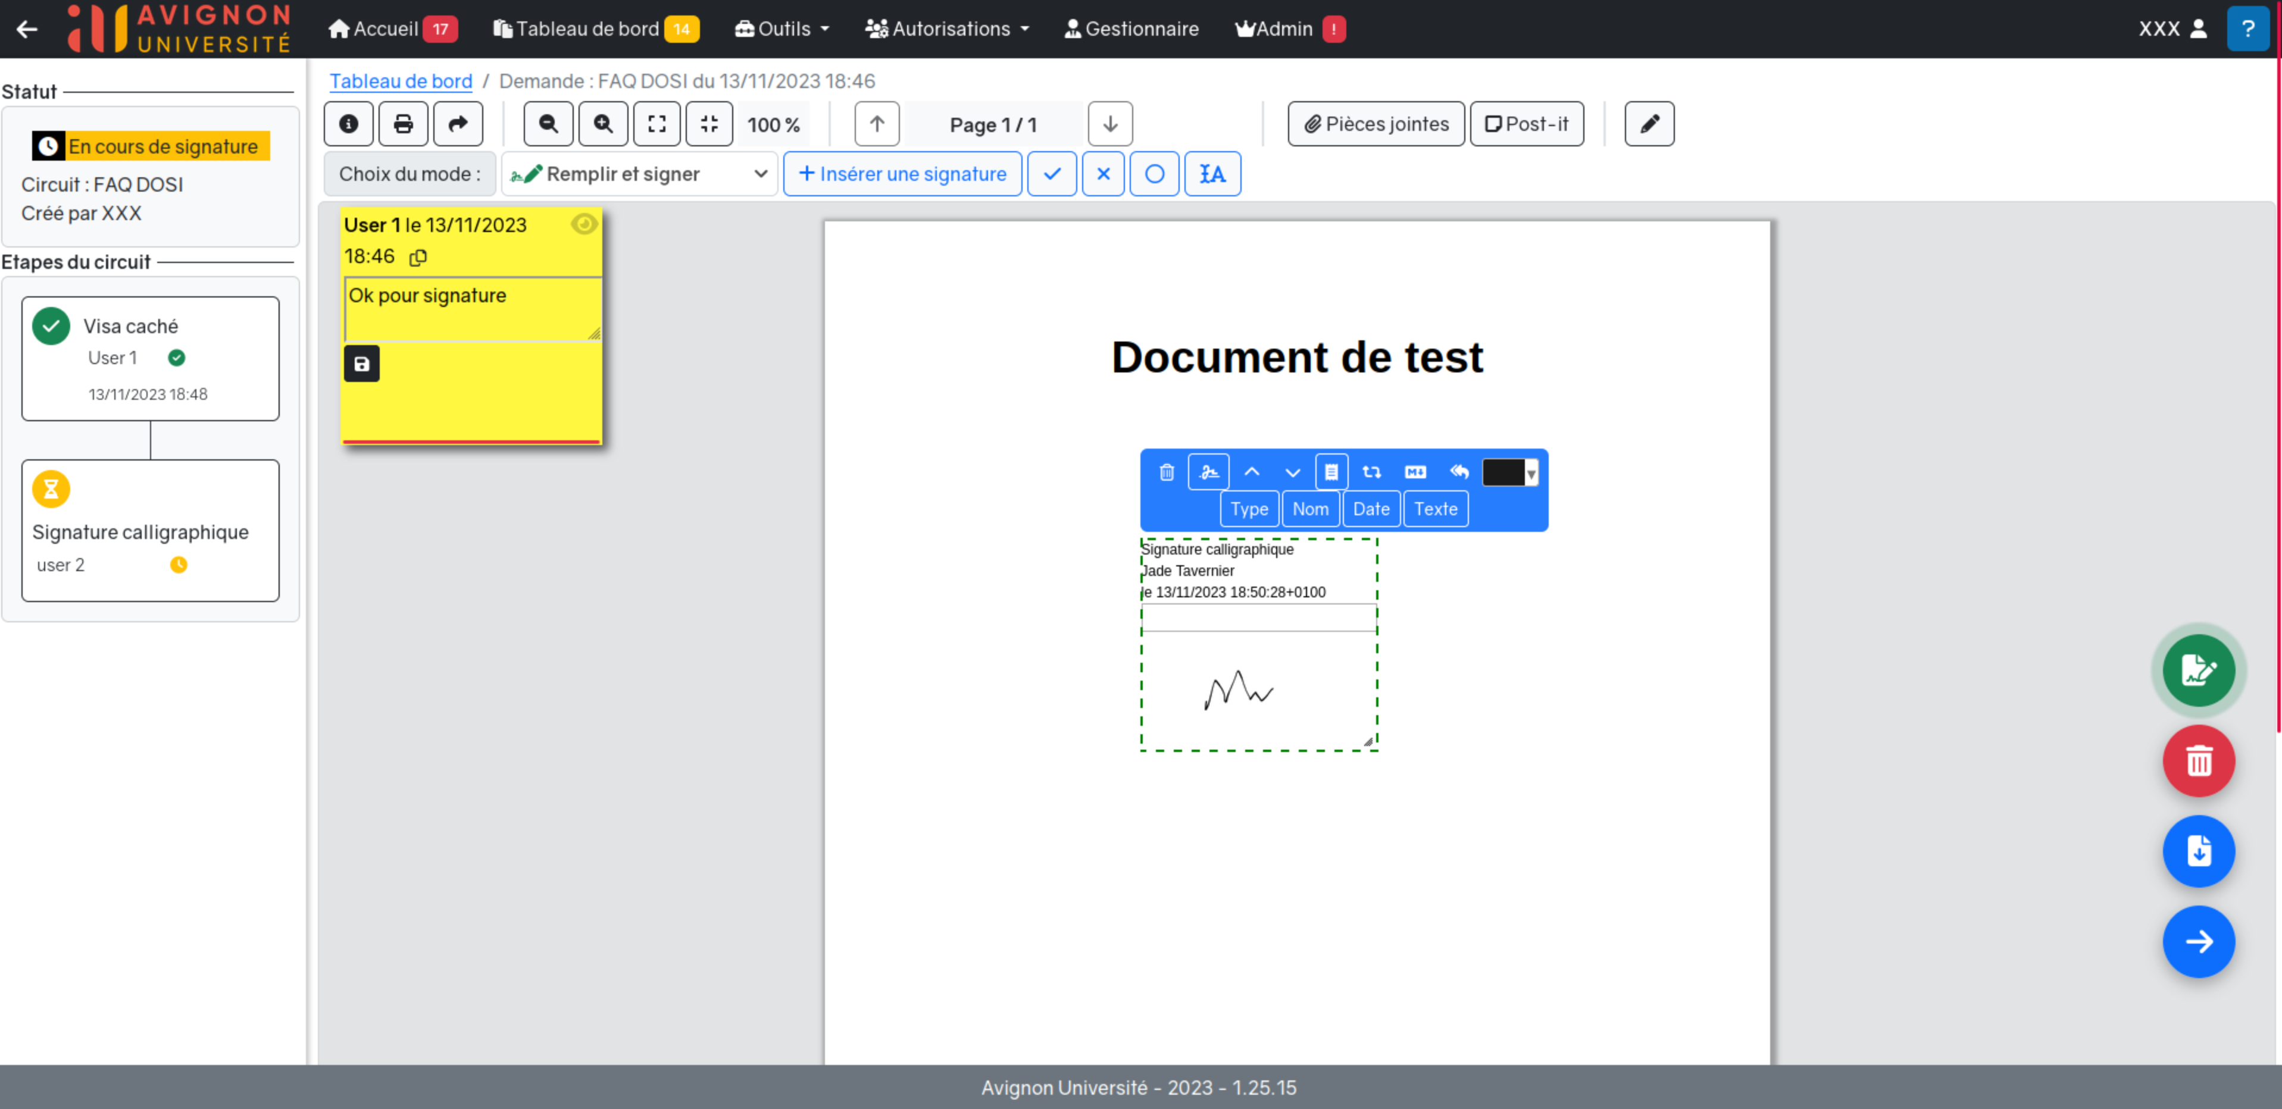Image resolution: width=2282 pixels, height=1109 pixels.
Task: Click the Ok pour signature post-it text field
Action: point(470,308)
